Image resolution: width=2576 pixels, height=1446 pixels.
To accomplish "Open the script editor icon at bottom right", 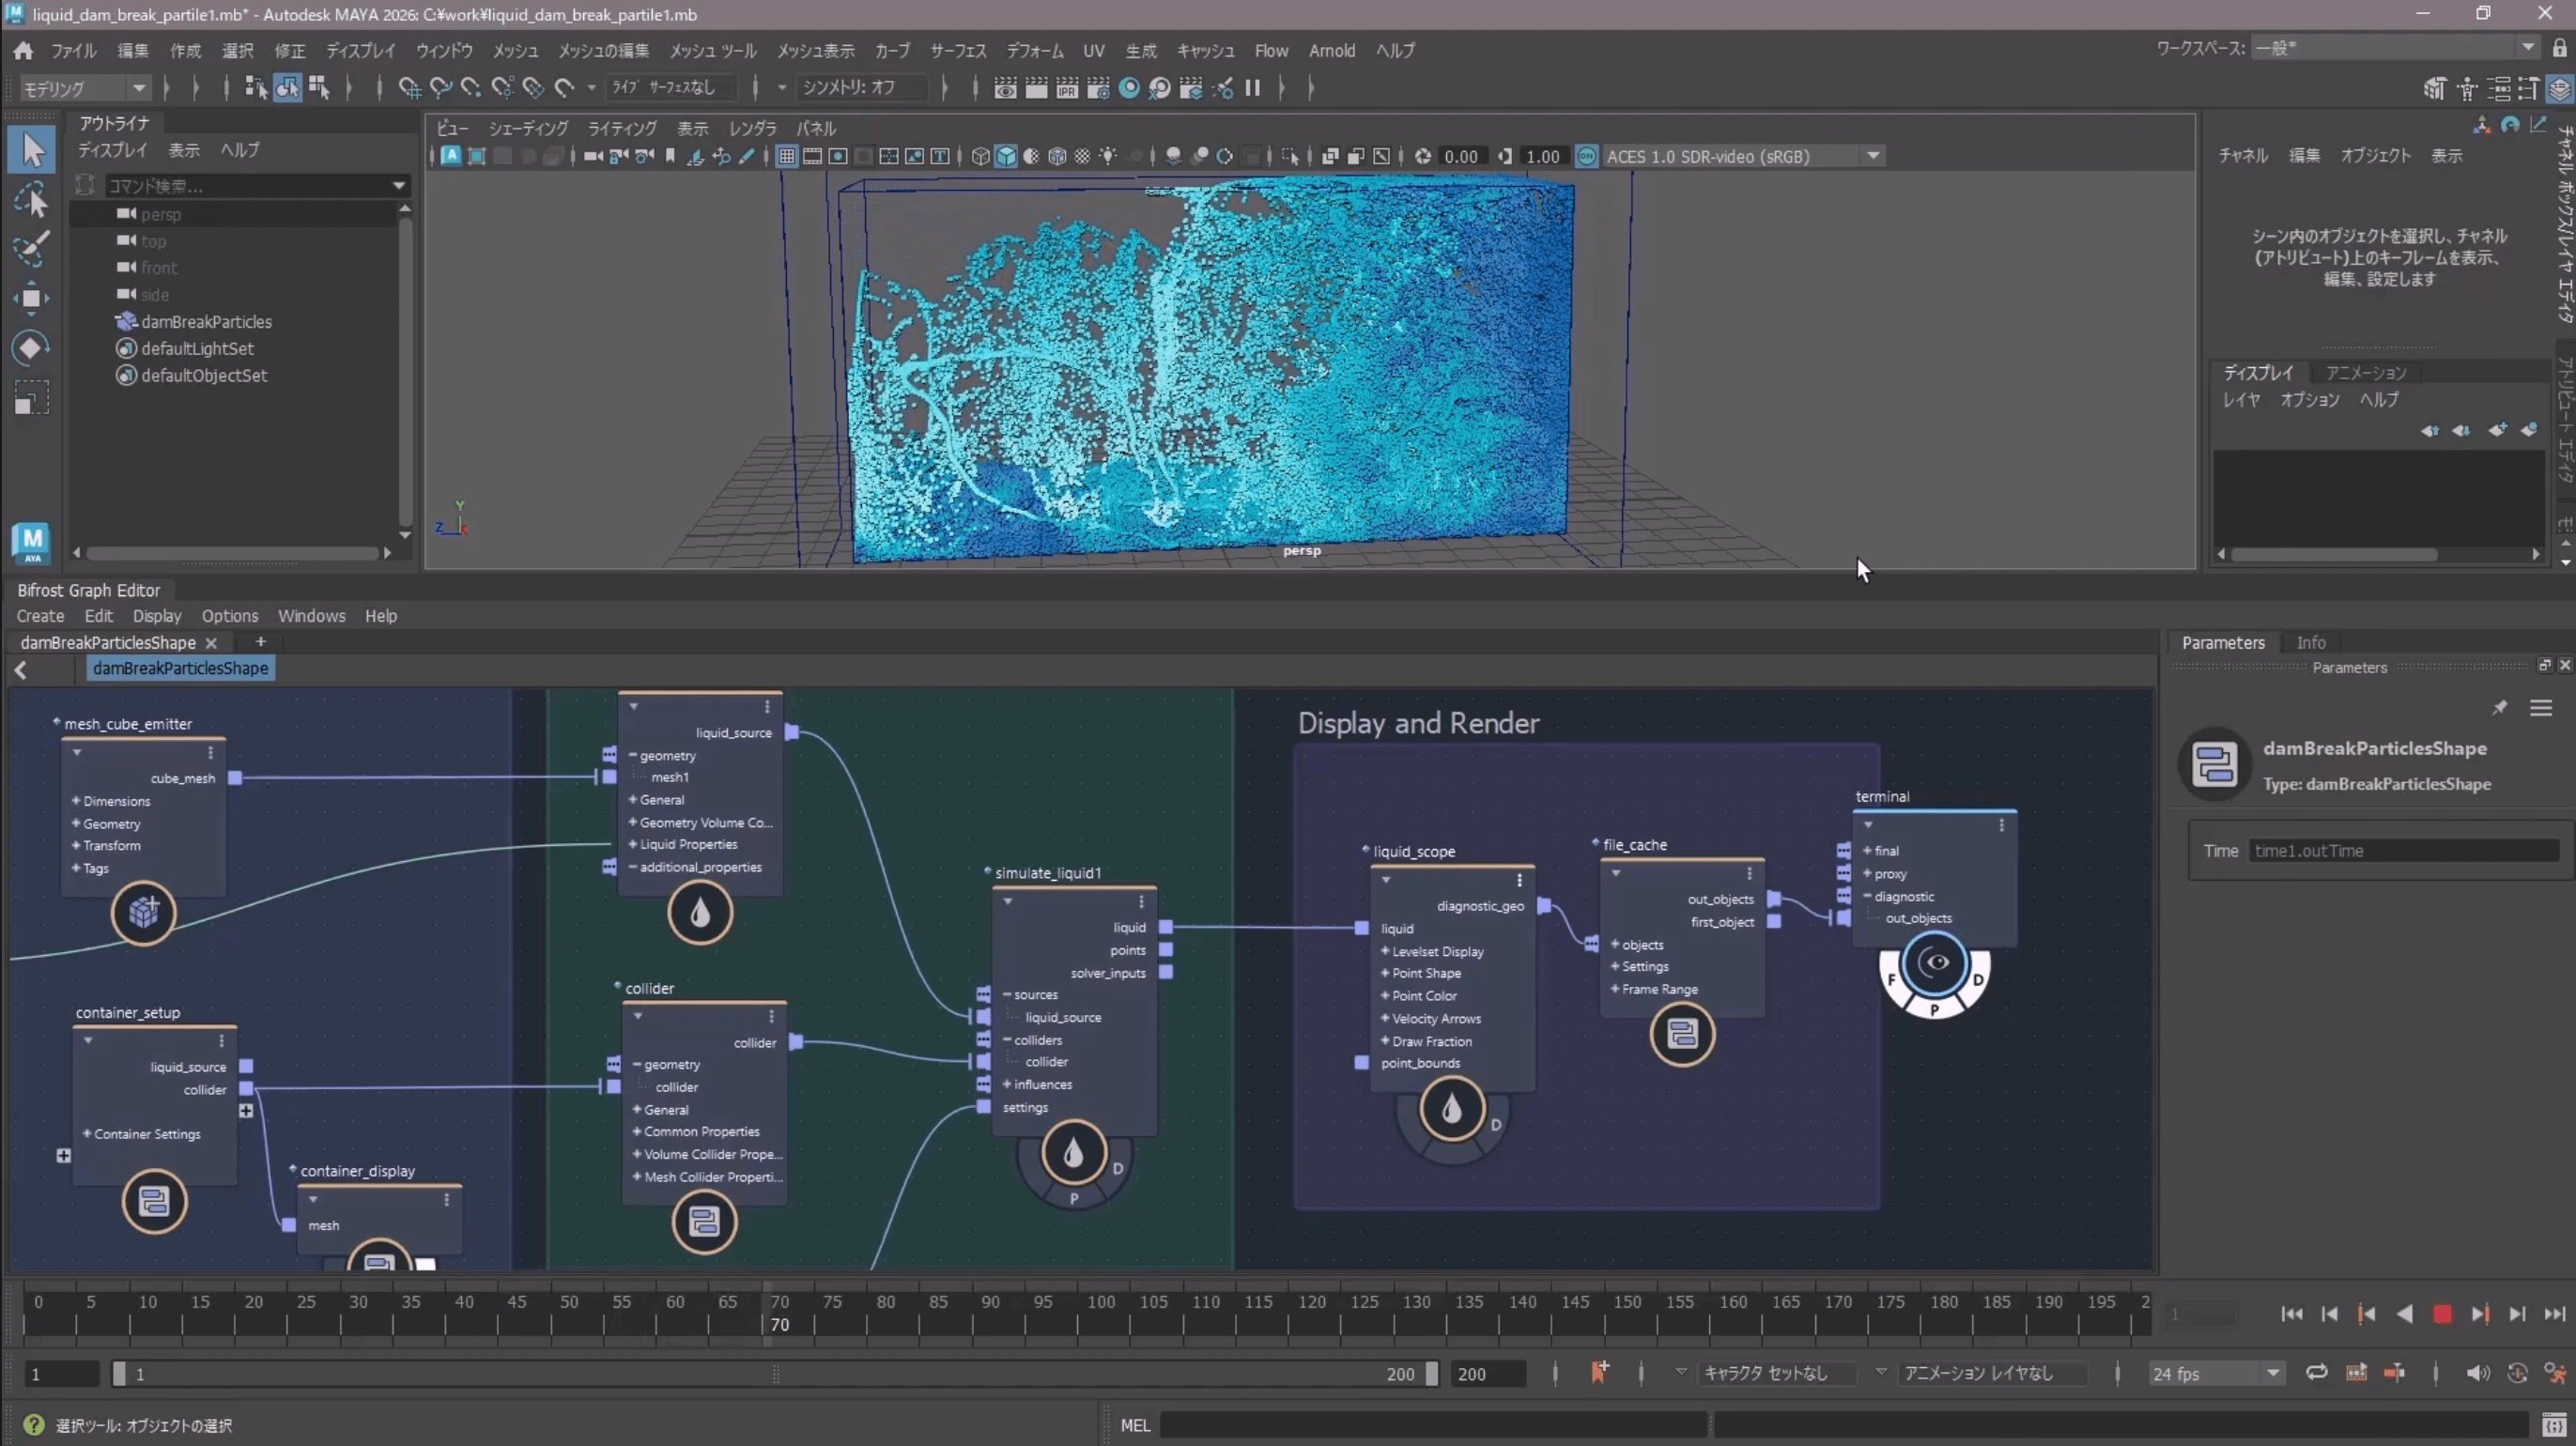I will [2553, 1425].
